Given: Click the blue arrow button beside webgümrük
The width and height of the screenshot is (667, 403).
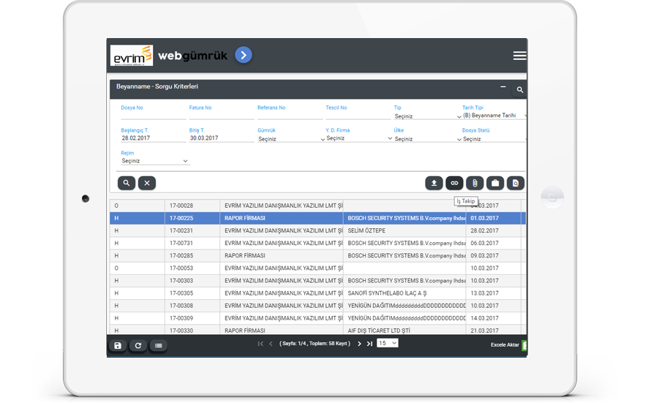Looking at the screenshot, I should point(244,55).
